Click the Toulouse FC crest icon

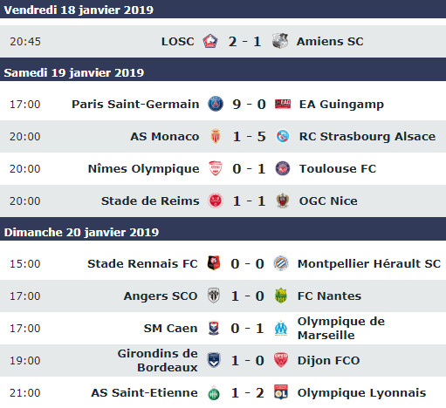click(x=283, y=168)
